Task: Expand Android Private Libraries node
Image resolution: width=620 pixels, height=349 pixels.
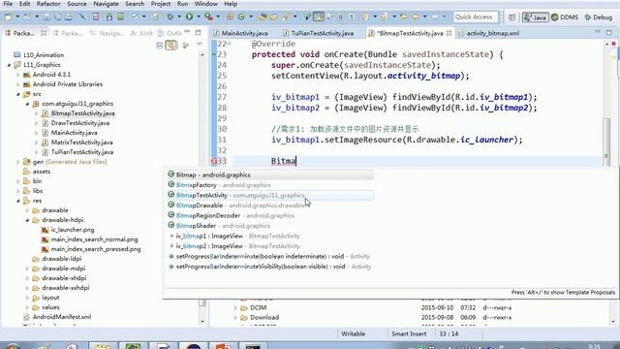Action: 17,84
